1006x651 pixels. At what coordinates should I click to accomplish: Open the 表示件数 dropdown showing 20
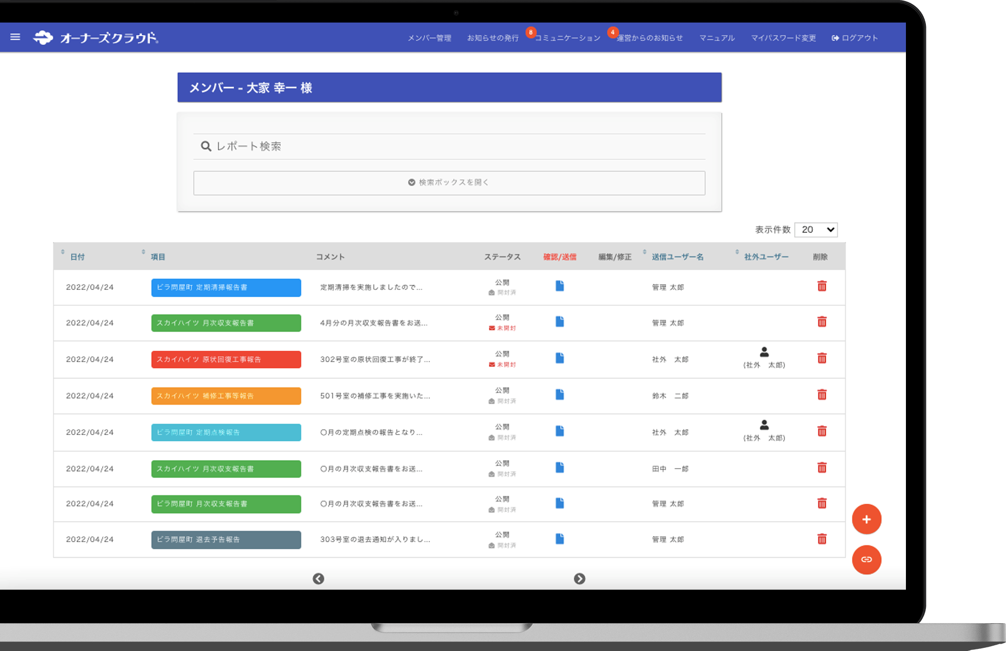pos(816,230)
